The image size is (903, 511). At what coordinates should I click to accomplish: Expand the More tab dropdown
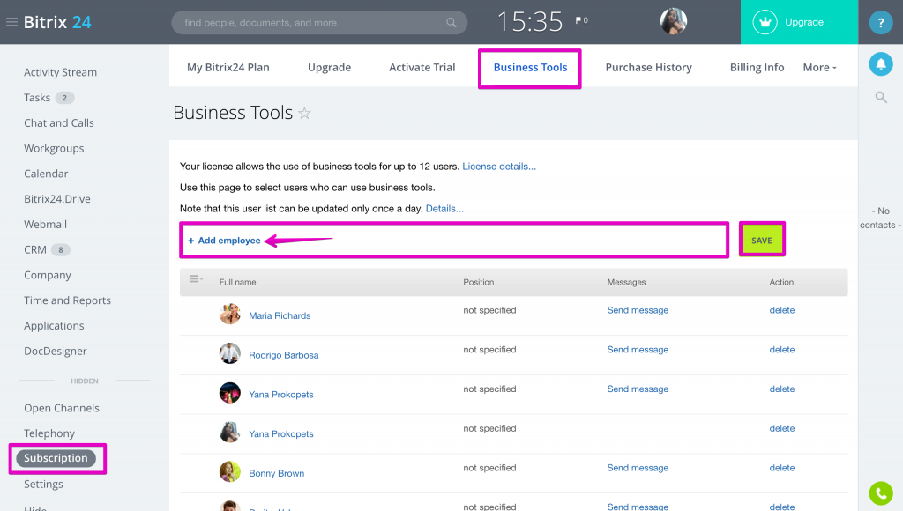click(819, 67)
